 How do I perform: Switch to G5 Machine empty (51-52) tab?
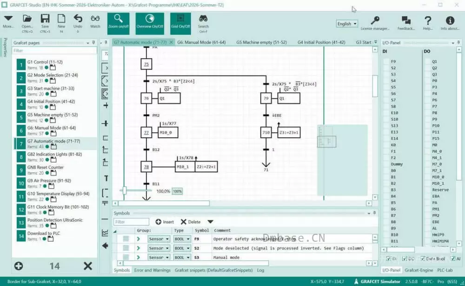(261, 42)
